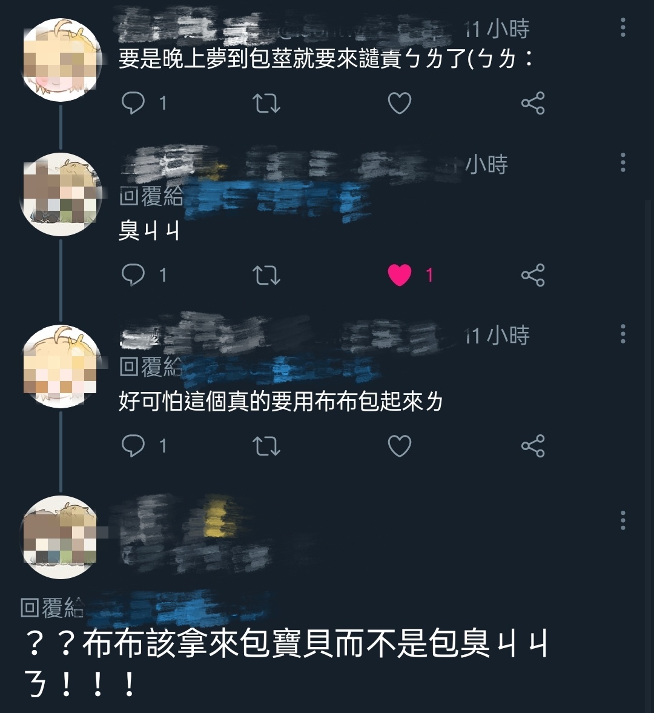Retweet the 臭ㄐㄐ tweet

tap(266, 274)
